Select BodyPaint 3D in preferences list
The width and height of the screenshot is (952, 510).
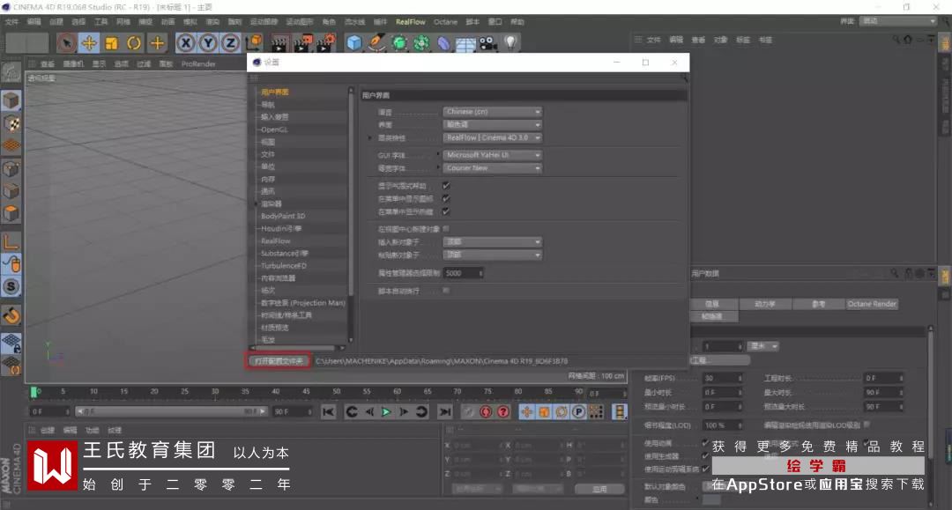coord(283,216)
